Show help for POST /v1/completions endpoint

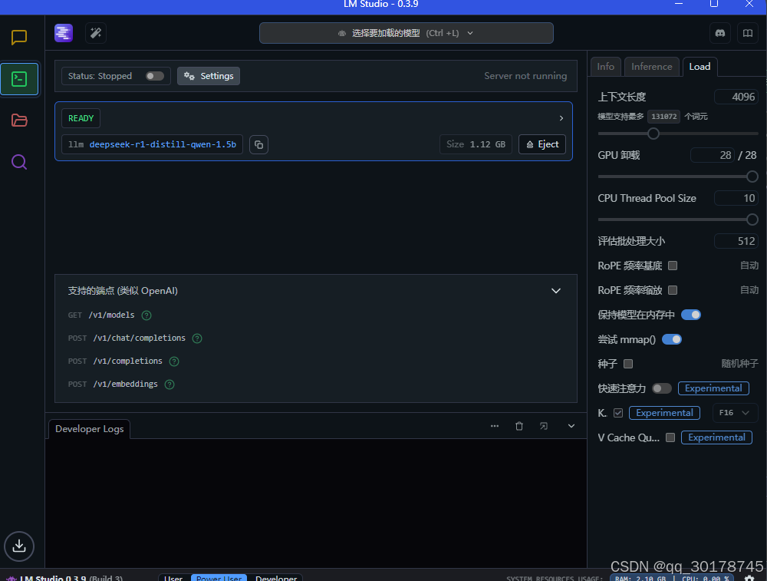point(174,361)
